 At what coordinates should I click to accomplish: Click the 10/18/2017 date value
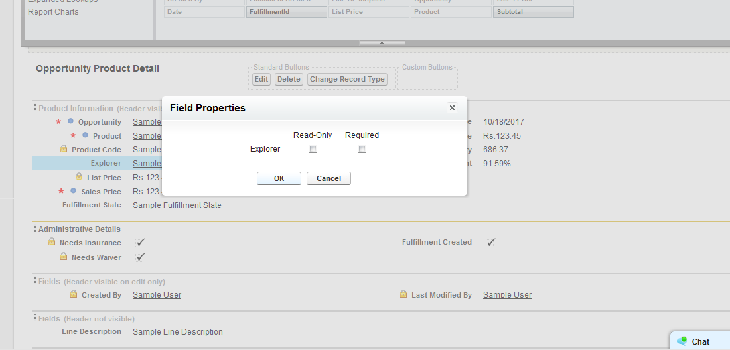pos(503,122)
